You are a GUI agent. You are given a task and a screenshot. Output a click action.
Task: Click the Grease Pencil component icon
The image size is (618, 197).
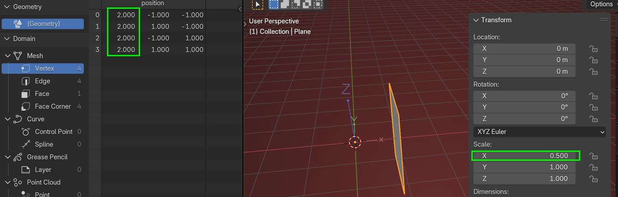[18, 157]
